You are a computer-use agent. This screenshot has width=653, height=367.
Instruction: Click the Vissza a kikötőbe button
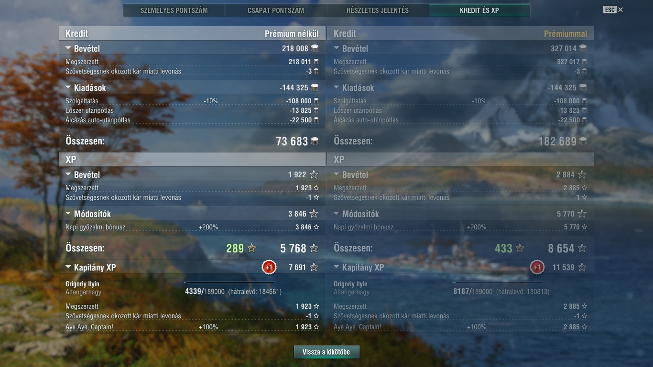tap(326, 352)
